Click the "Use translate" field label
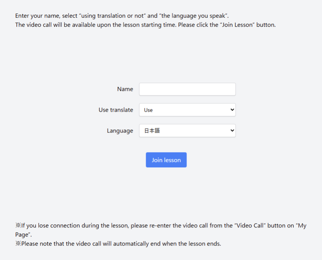Screen dimensions: 322x260 (x=116, y=110)
